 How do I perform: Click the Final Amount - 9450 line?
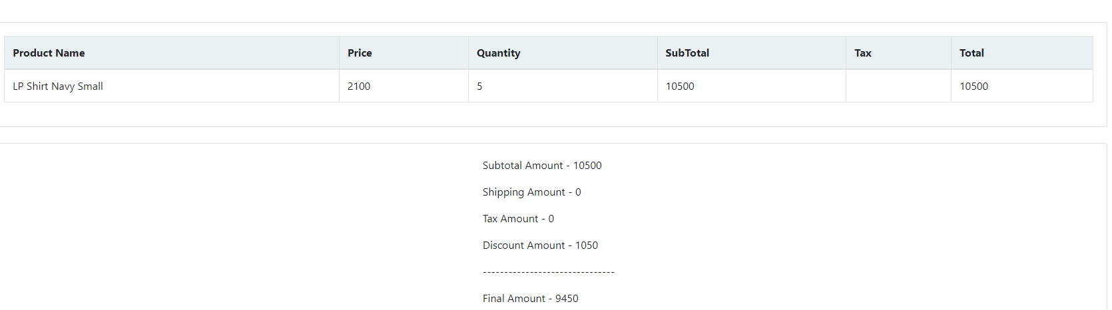531,299
